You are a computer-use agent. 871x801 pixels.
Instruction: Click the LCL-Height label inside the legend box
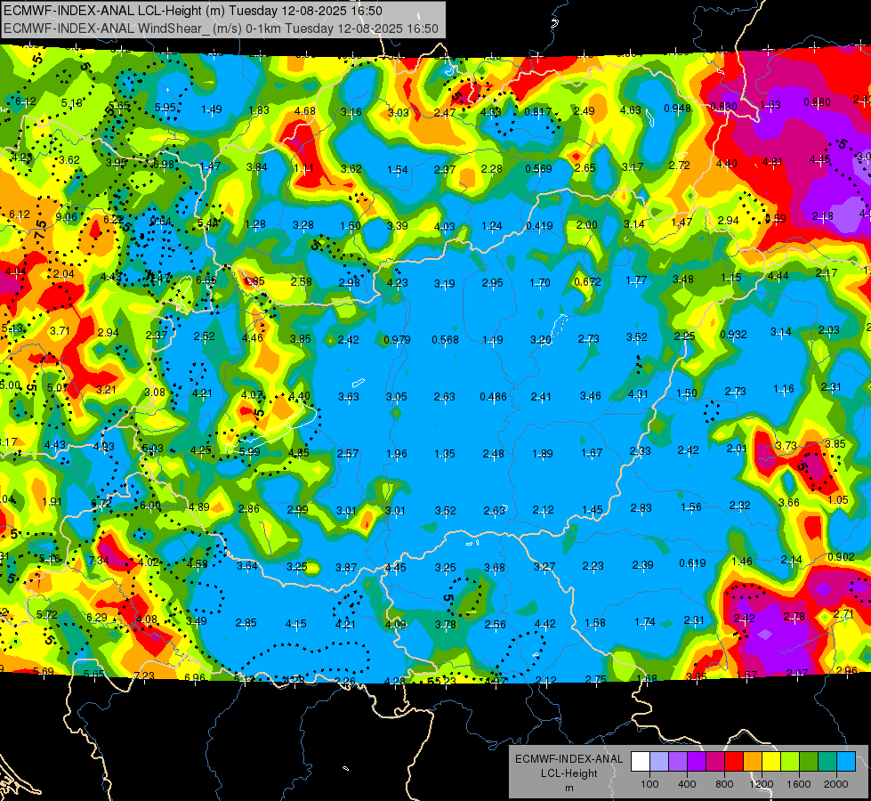(569, 773)
